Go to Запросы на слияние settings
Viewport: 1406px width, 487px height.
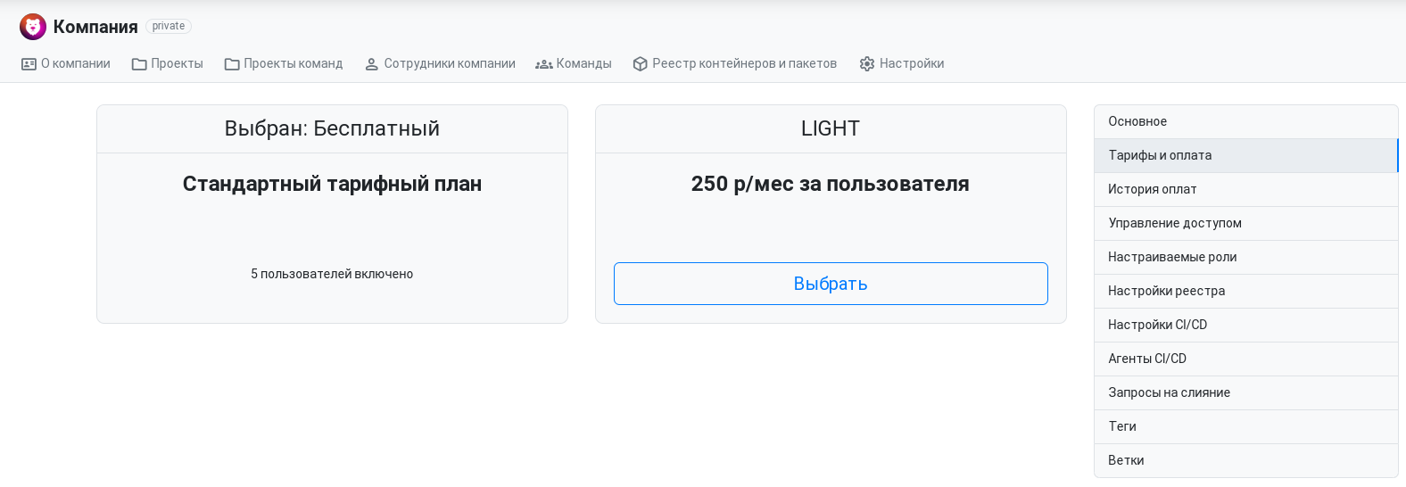tap(1246, 392)
